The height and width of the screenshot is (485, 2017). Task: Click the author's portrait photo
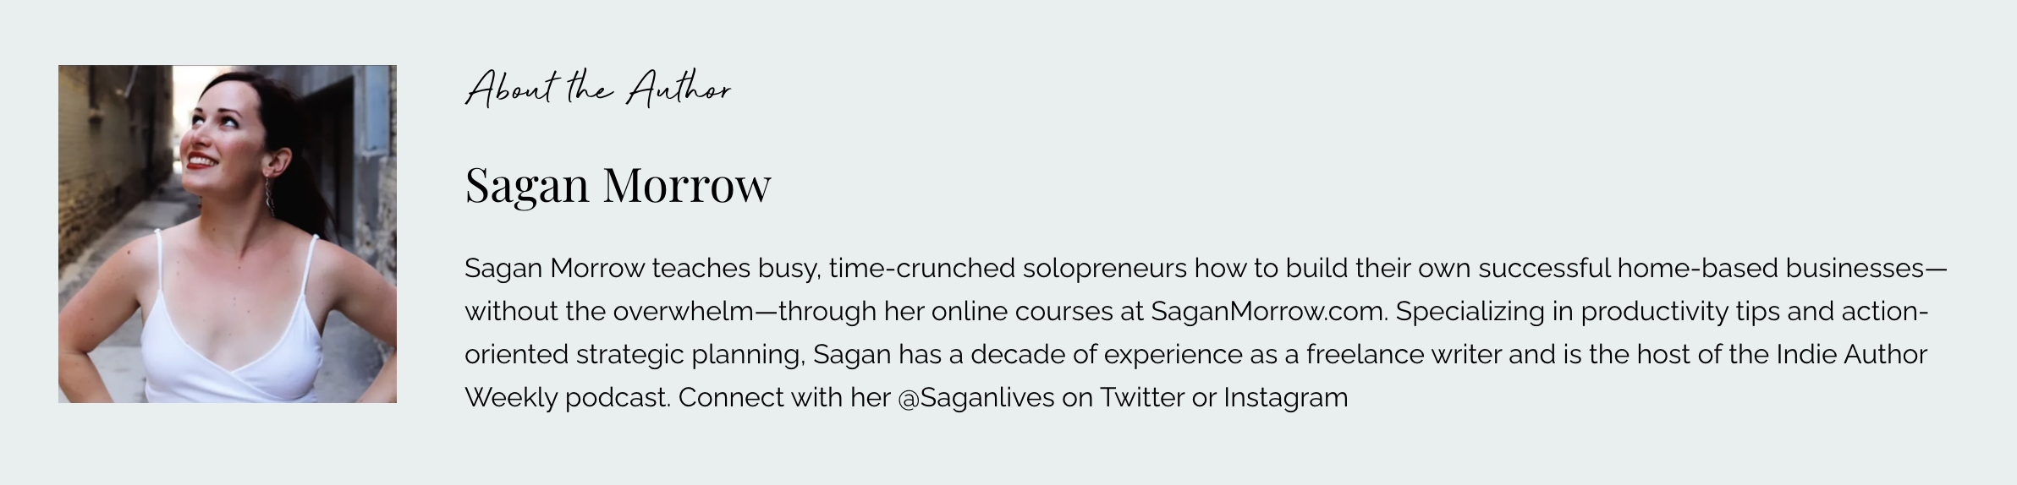pyautogui.click(x=227, y=234)
